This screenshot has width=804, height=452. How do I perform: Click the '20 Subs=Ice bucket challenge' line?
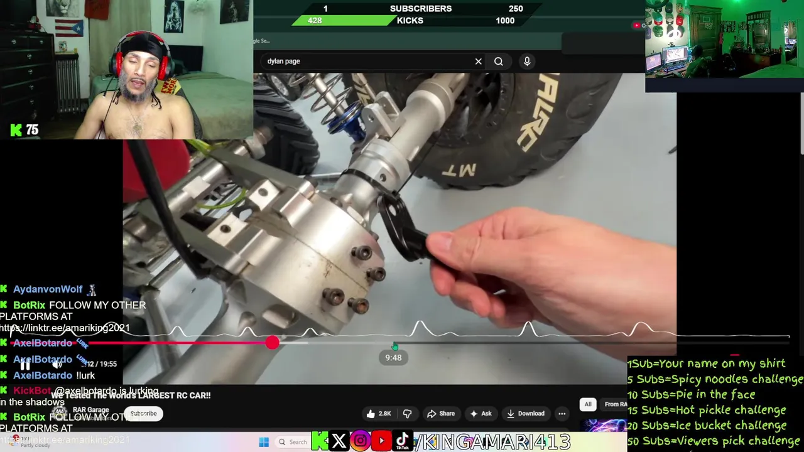pyautogui.click(x=707, y=426)
